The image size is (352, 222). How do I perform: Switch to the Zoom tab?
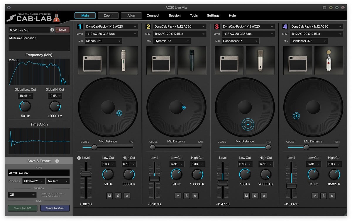[108, 16]
